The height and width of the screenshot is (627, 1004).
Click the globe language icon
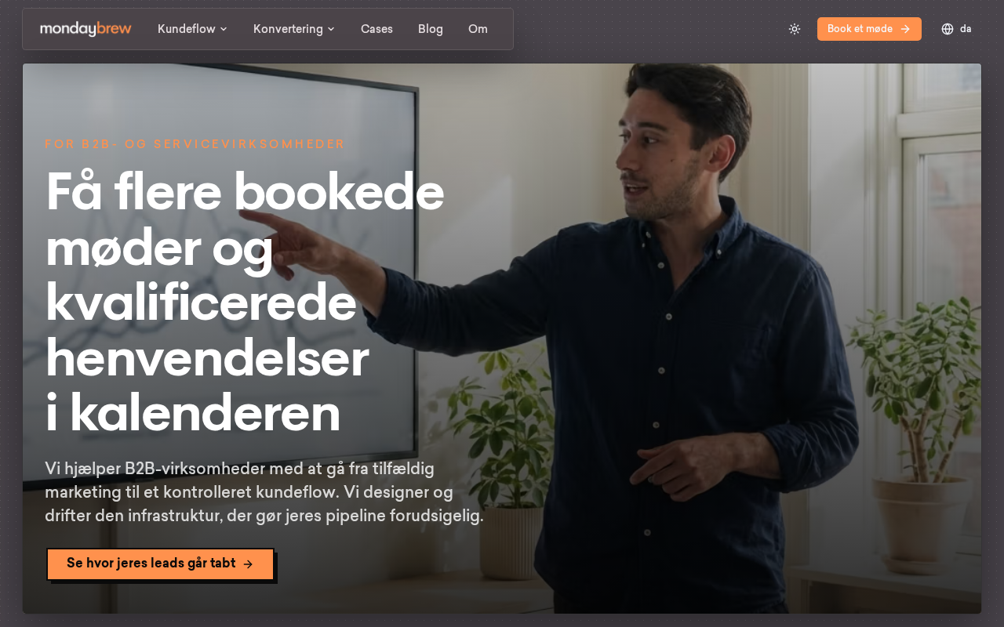coord(948,29)
